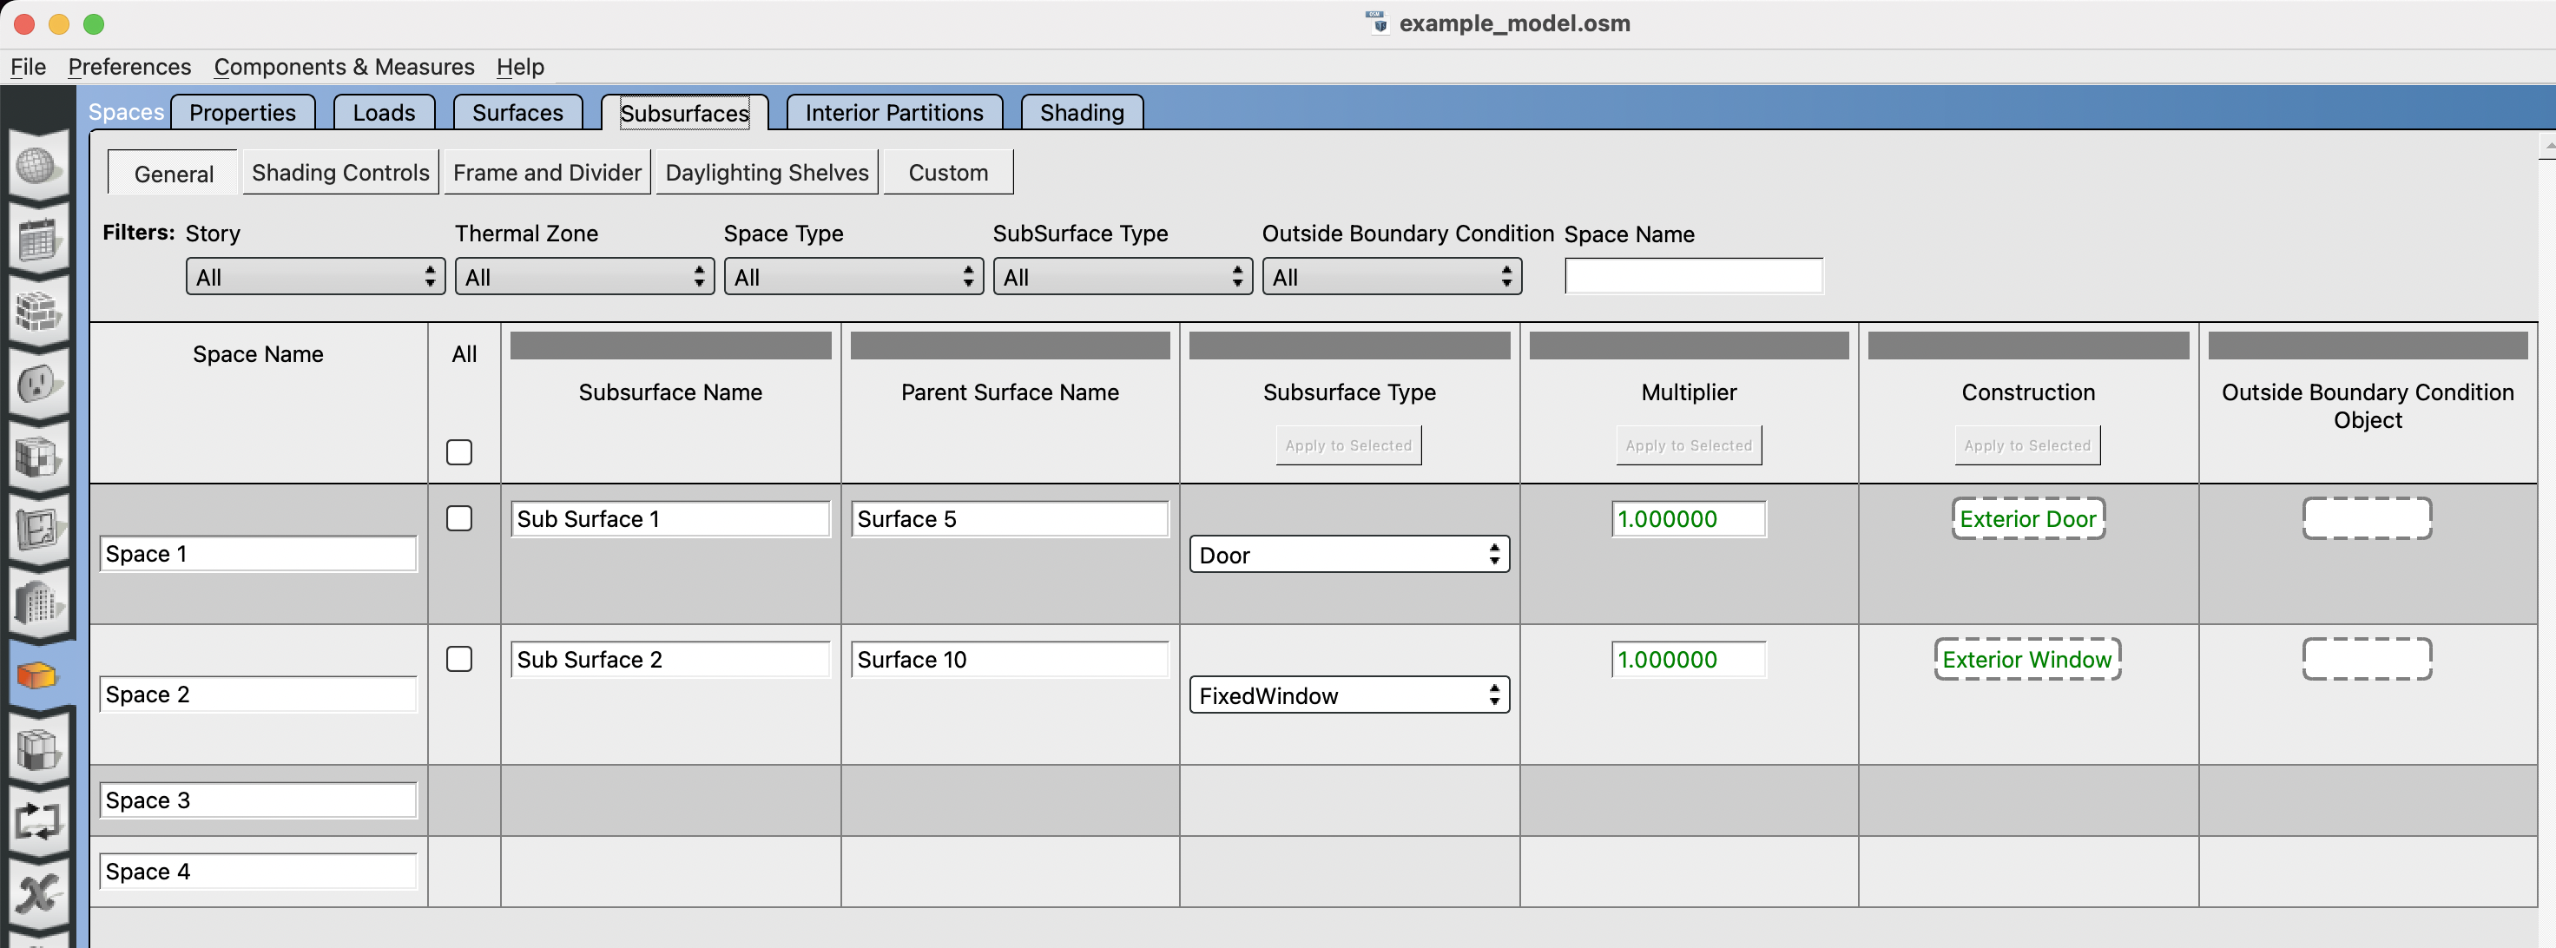Open the Components & Measures menu
The height and width of the screenshot is (948, 2556).
[343, 67]
